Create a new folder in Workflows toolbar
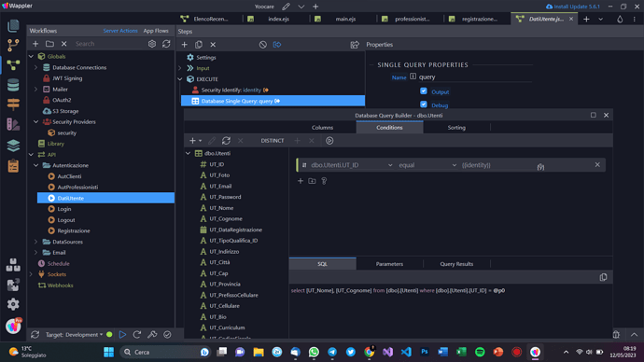 click(x=49, y=44)
